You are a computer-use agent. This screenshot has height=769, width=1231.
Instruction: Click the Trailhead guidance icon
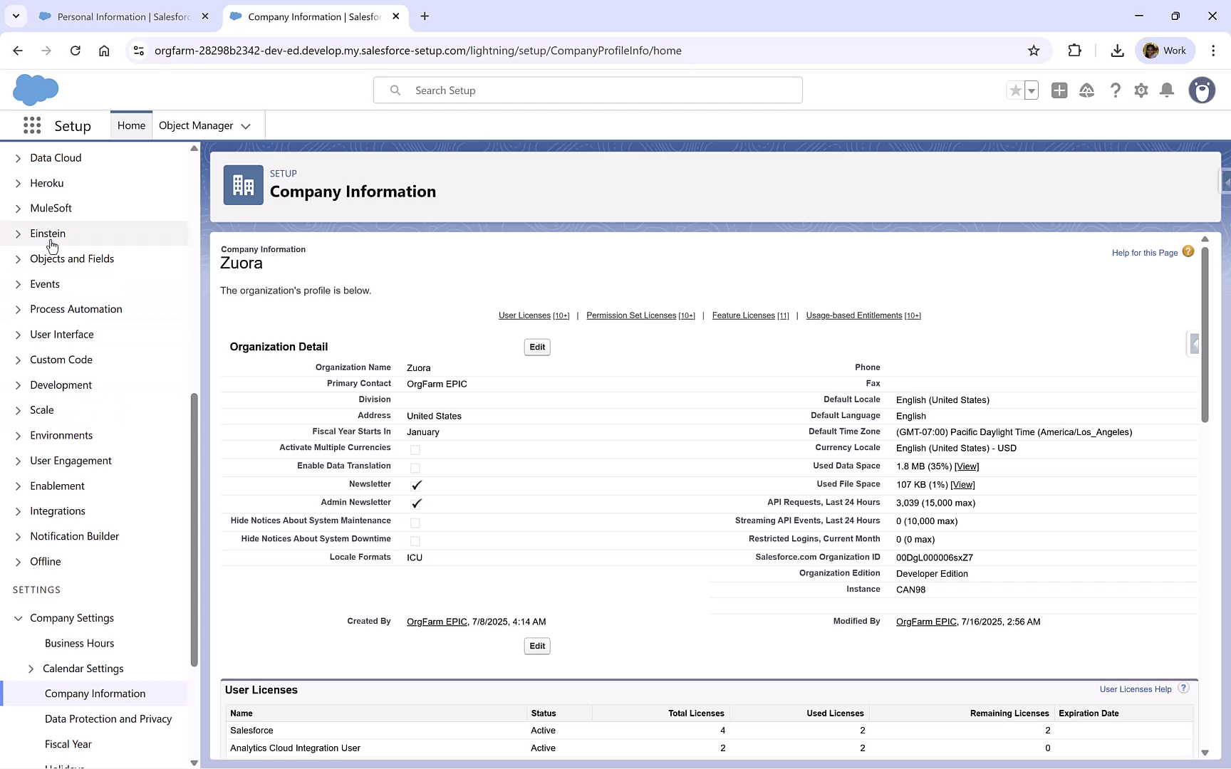tap(1086, 90)
